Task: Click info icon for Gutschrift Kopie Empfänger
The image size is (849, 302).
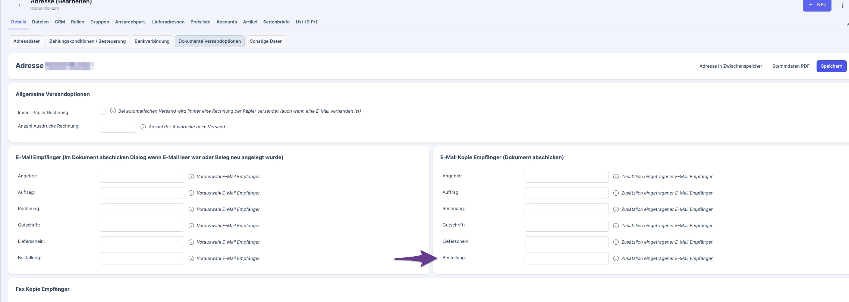Action: click(616, 226)
